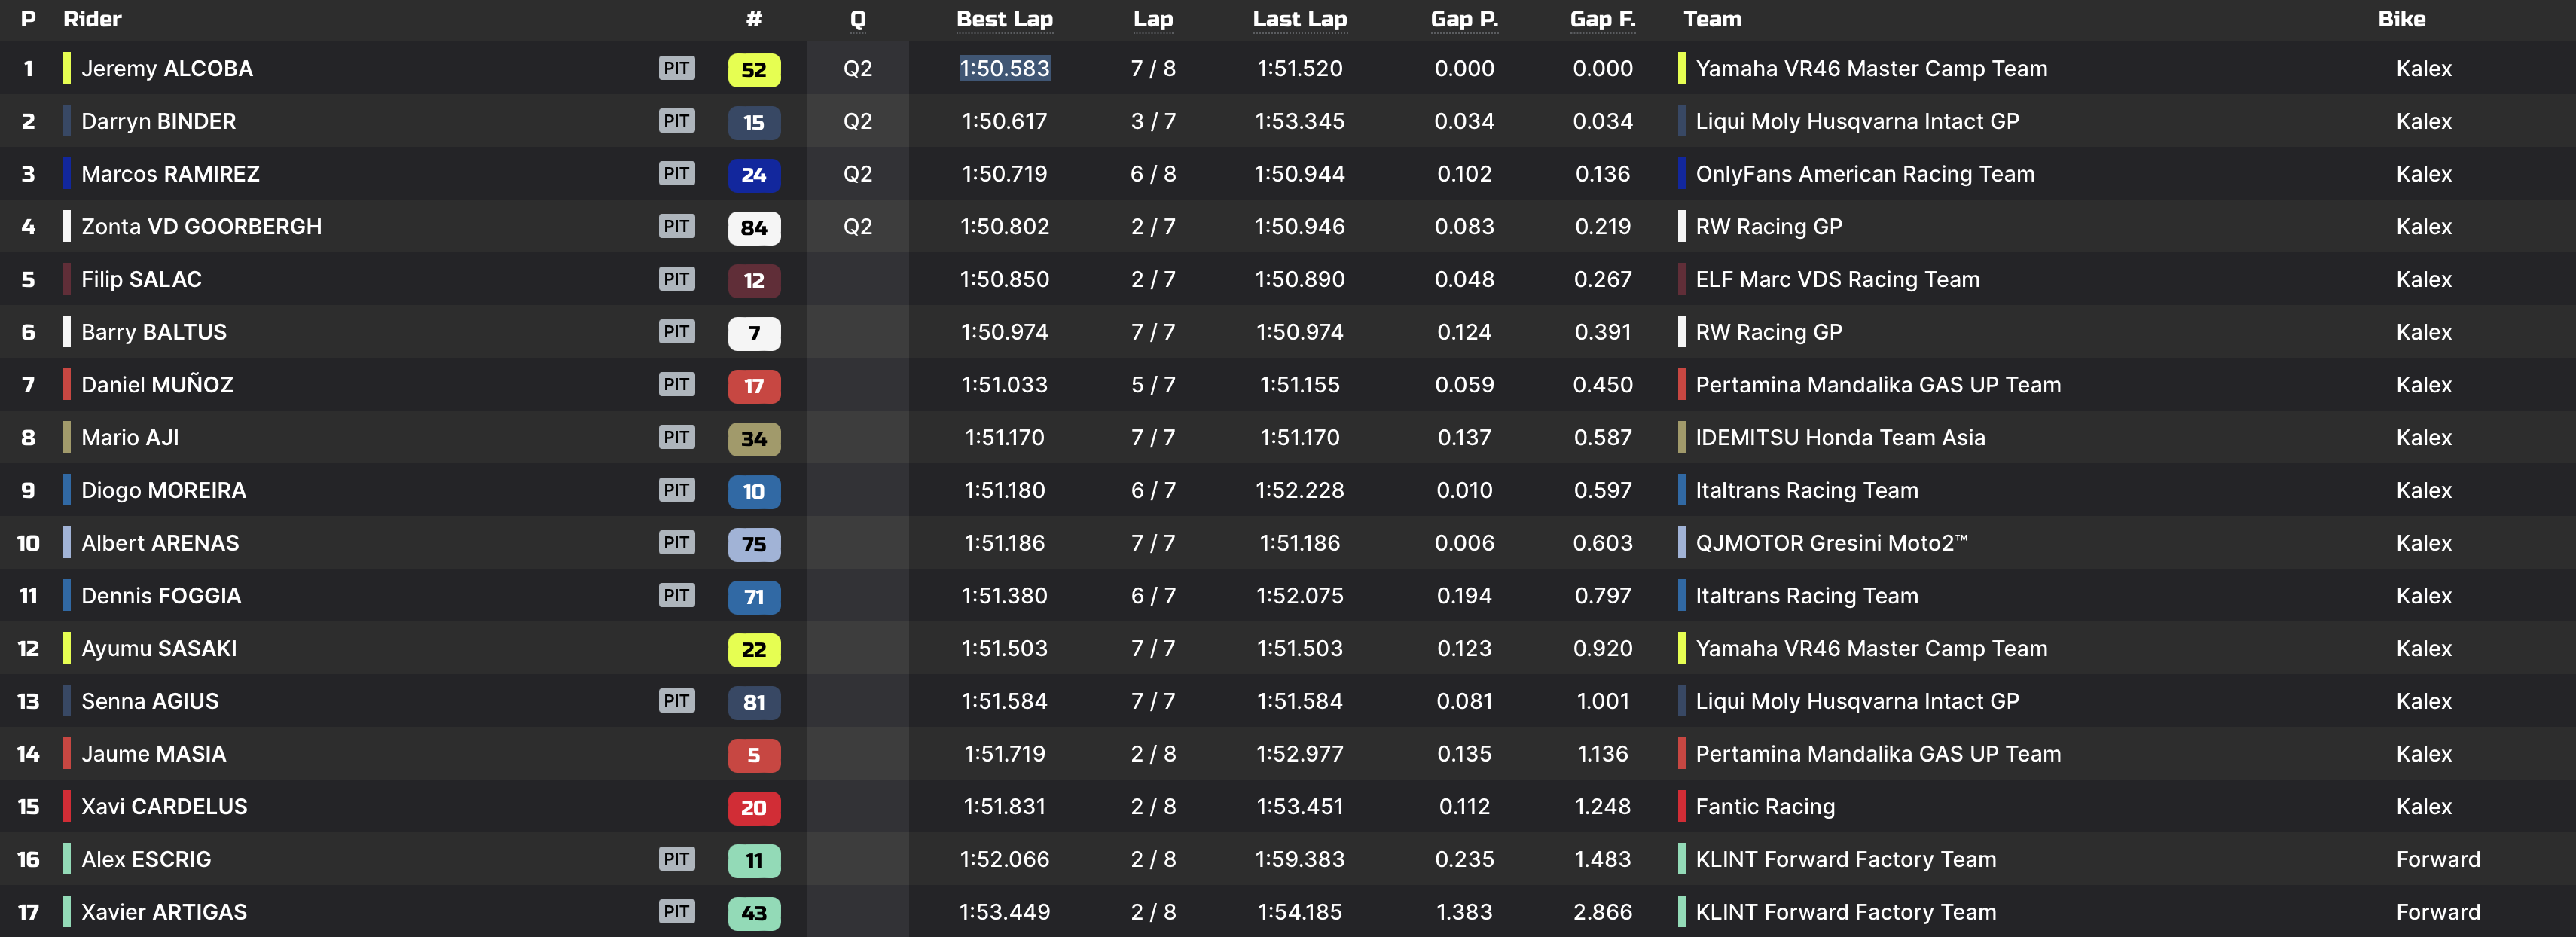Click the Q2 cell for Zonta VD Goorbergh
This screenshot has width=2576, height=937.
click(858, 226)
